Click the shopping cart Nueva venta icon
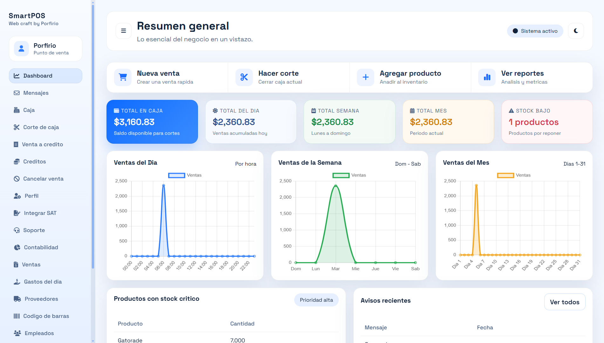This screenshot has height=343, width=604. coord(123,77)
